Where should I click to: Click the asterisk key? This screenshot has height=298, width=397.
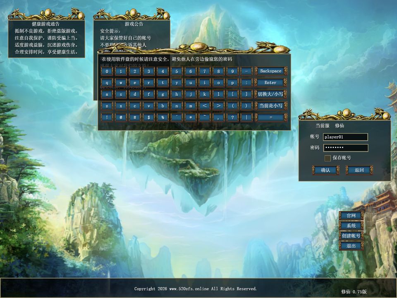(x=191, y=117)
